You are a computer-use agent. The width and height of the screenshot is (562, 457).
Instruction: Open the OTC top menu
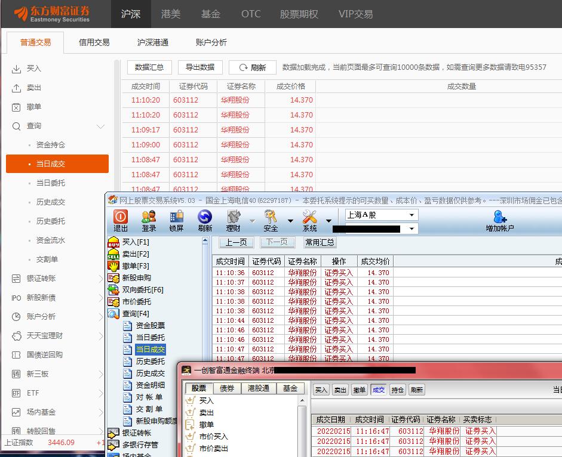[x=251, y=14]
